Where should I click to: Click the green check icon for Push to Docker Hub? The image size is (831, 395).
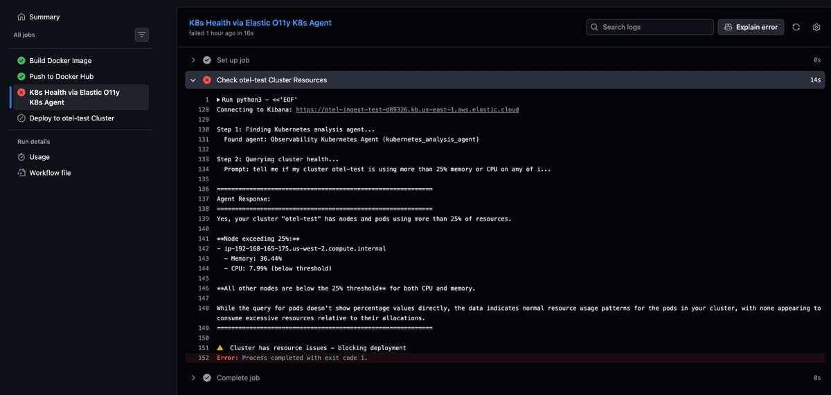coord(21,77)
